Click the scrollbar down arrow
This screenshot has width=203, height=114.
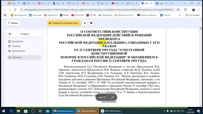201,105
